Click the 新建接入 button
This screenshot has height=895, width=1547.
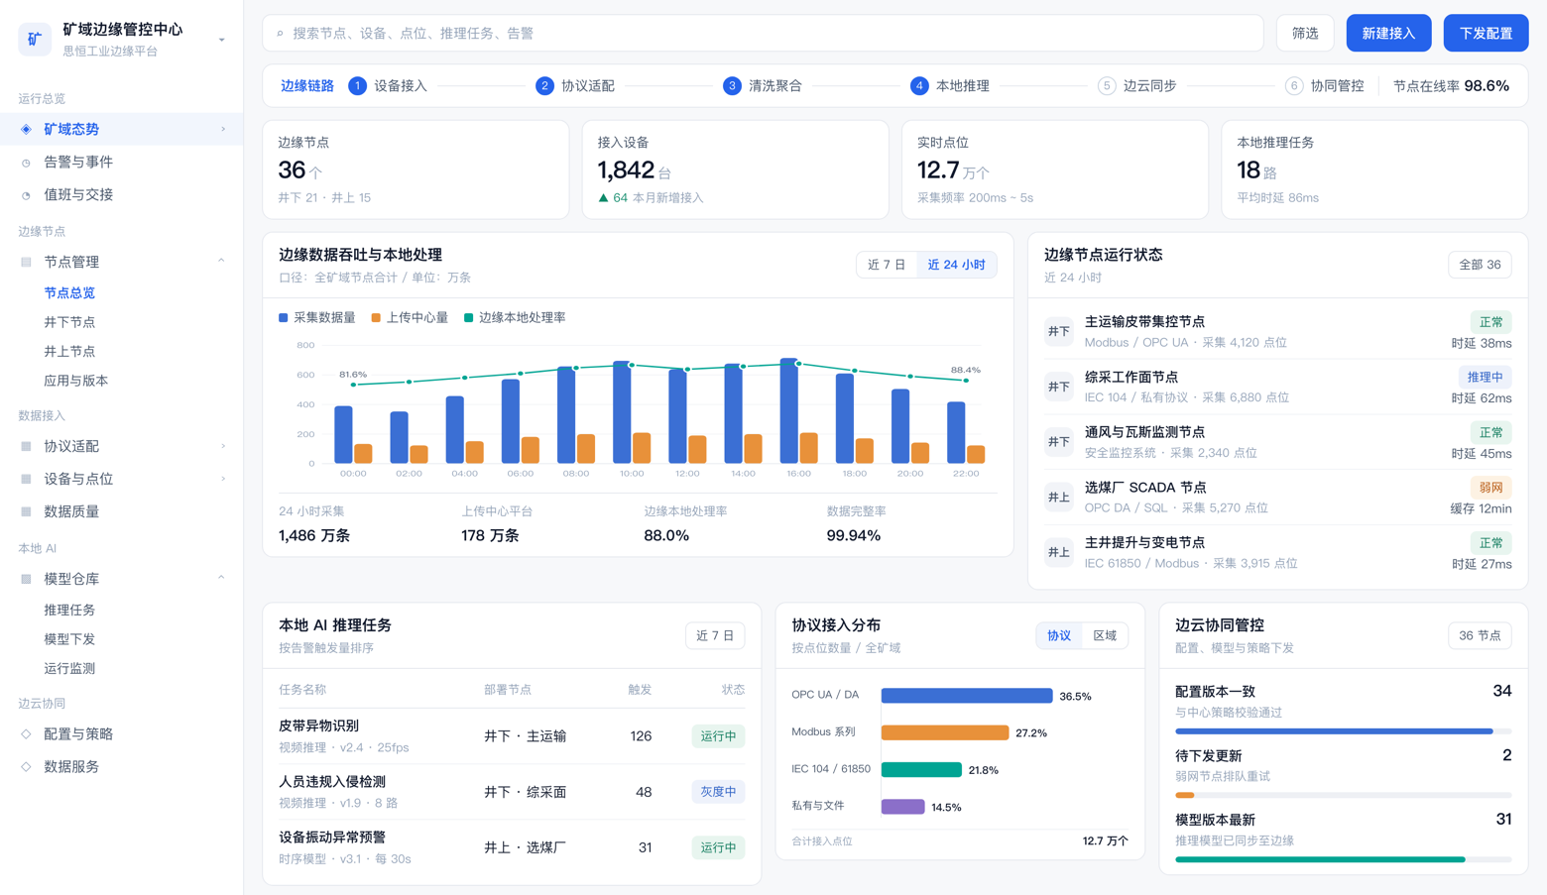tap(1388, 34)
